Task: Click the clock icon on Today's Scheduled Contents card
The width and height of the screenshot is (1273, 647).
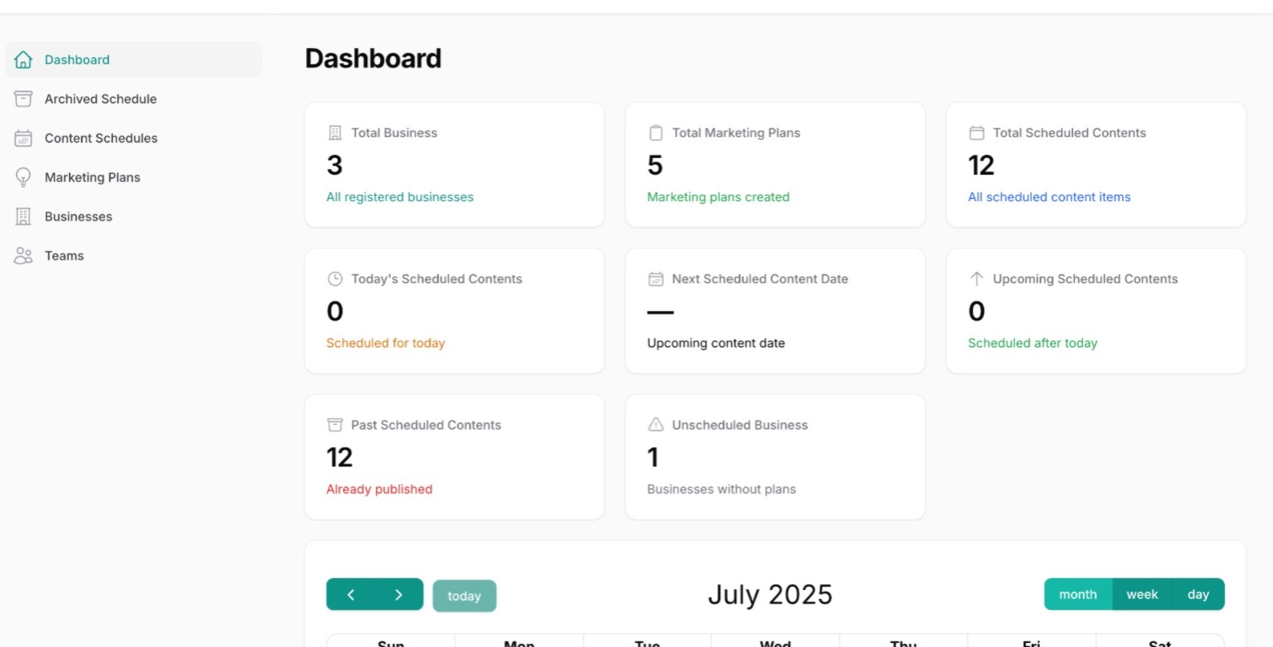Action: click(x=334, y=278)
